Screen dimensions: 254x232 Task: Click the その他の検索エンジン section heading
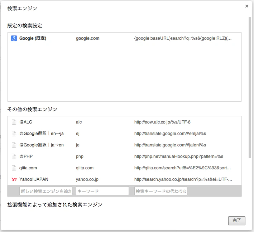[x=32, y=110]
